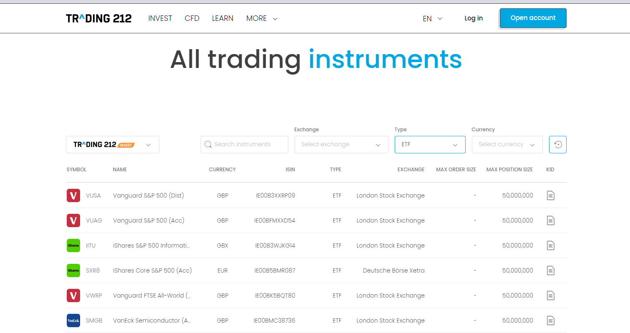The width and height of the screenshot is (630, 333).
Task: Click the Vanguard logo beside VUSA
Action: [73, 195]
